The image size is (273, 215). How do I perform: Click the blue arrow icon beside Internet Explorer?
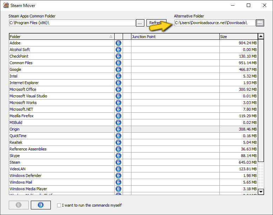coord(118,83)
